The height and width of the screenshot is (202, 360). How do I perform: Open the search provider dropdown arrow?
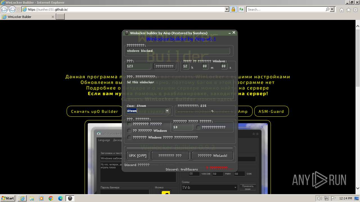[x=332, y=9]
